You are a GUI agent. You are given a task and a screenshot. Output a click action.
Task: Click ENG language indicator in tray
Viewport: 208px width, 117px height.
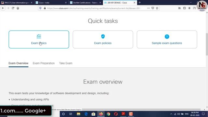point(187,114)
